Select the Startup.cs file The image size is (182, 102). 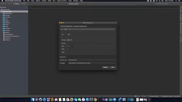click(x=7, y=40)
